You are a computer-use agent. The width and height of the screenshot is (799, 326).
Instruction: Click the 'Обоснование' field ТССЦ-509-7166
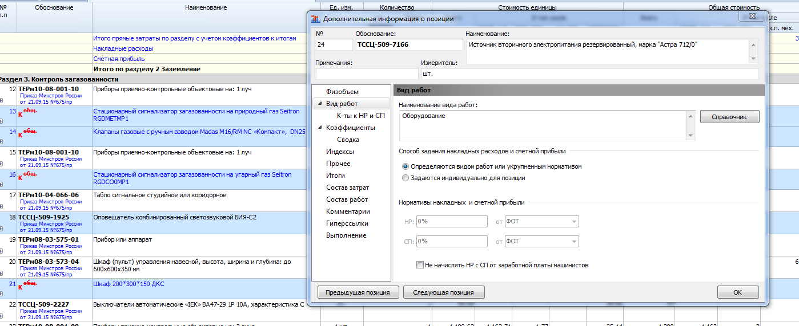coord(409,44)
